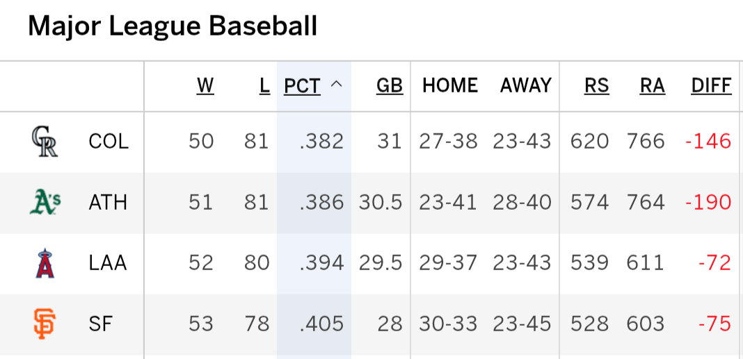
Task: Open the LAA team page link
Action: (x=108, y=263)
